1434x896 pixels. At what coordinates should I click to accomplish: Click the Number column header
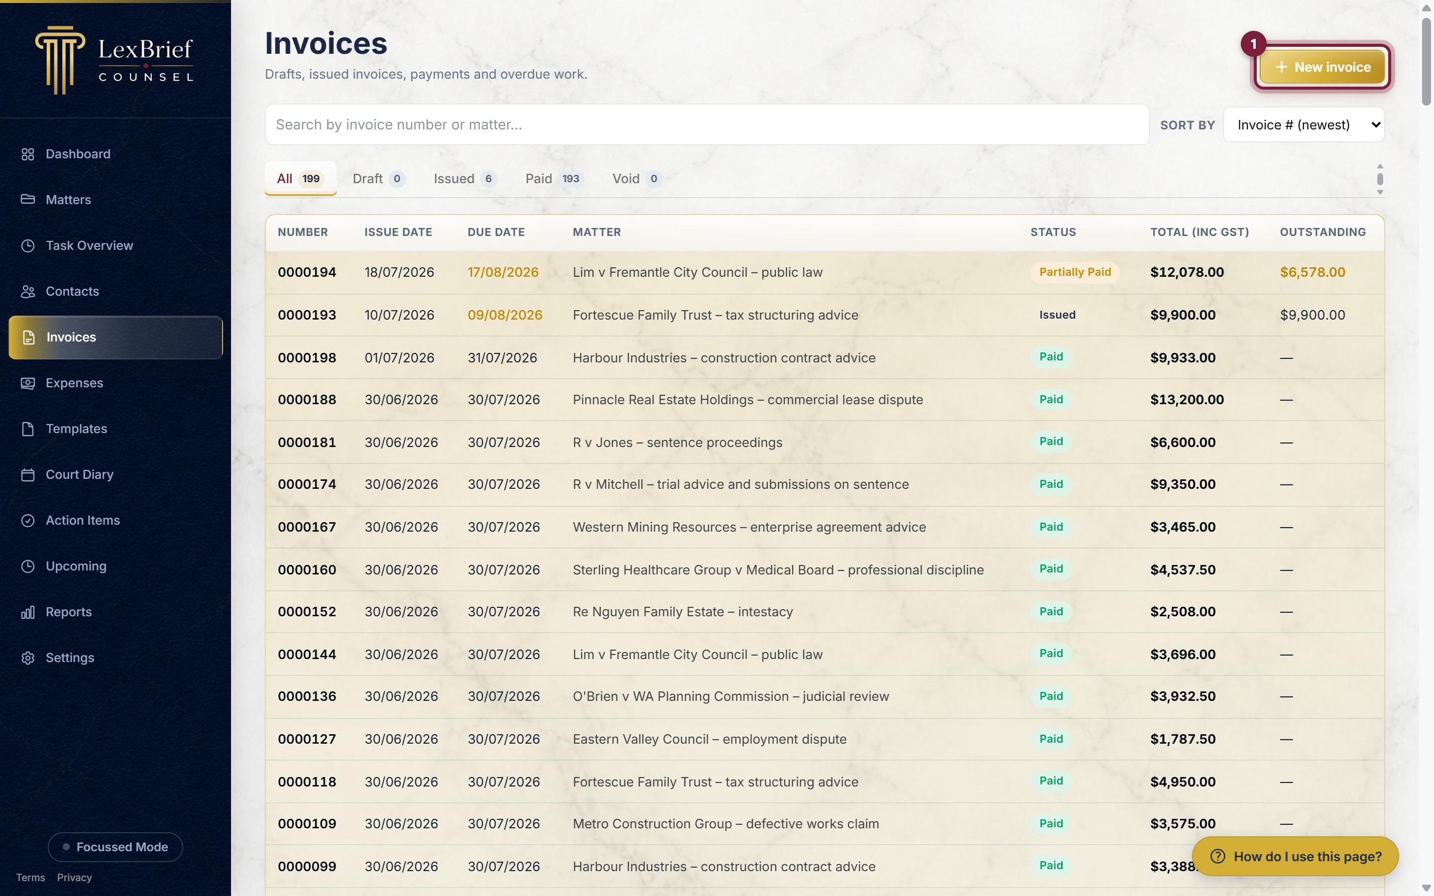[303, 232]
